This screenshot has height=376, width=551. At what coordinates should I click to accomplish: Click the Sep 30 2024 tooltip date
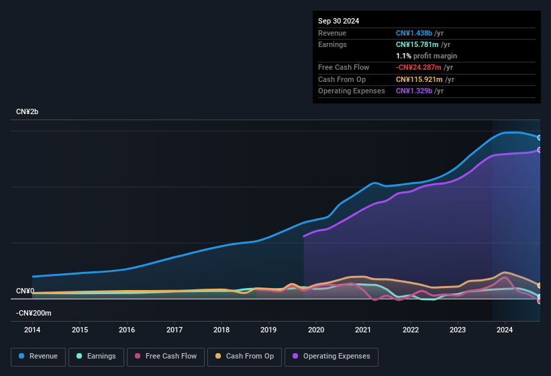coord(338,21)
